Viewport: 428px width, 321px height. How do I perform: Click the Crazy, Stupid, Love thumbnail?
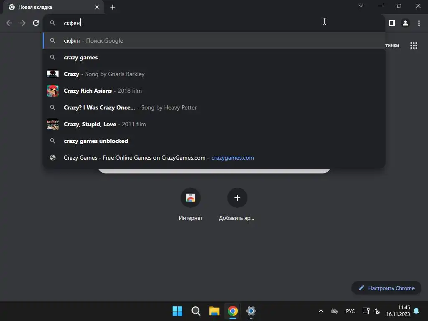tap(53, 124)
